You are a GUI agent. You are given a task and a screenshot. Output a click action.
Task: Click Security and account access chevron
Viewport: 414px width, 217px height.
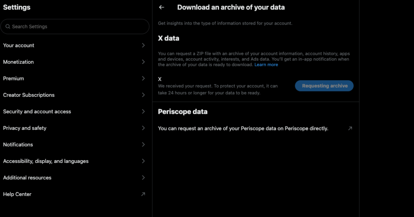(x=143, y=112)
